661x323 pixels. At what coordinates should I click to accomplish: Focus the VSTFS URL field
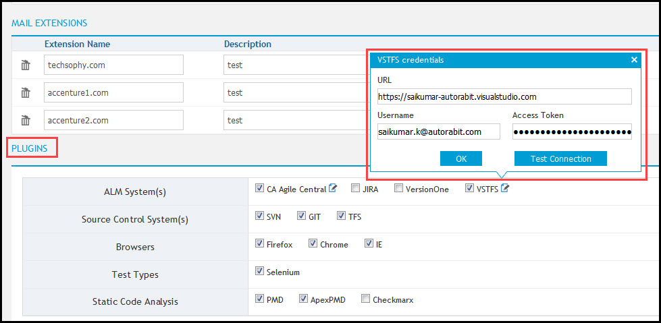pos(504,96)
